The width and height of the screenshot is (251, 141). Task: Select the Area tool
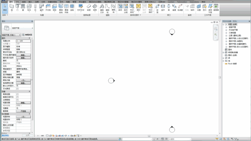pyautogui.click(x=138, y=8)
